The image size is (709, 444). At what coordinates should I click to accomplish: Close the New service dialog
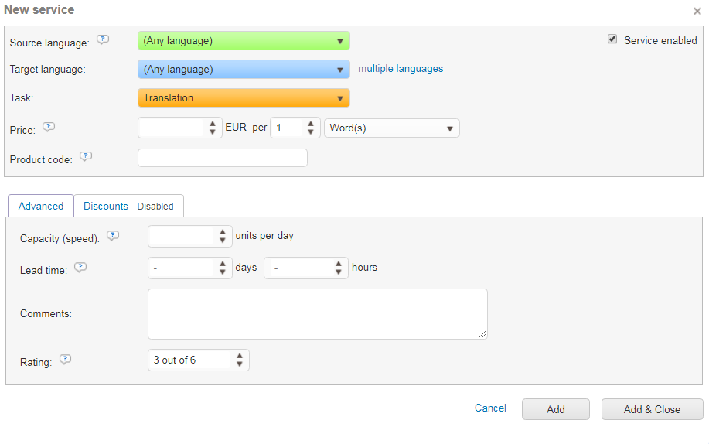tap(697, 12)
